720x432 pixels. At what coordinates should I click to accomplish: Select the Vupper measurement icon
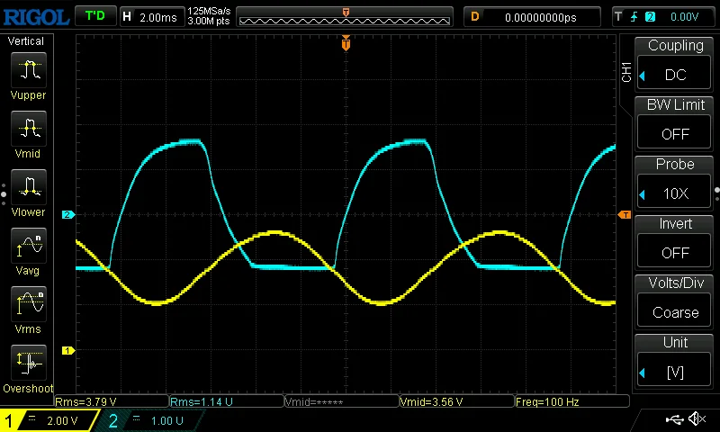[x=28, y=68]
